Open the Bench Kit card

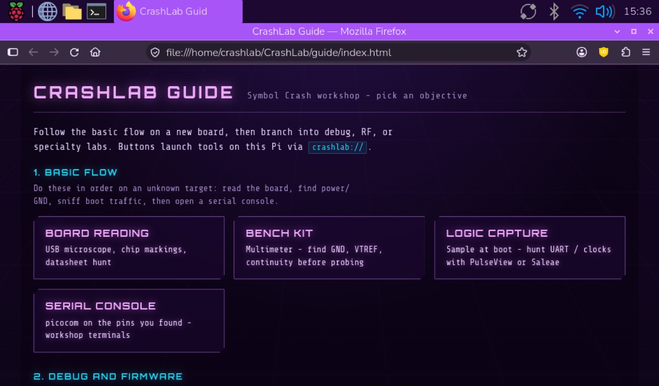[329, 248]
